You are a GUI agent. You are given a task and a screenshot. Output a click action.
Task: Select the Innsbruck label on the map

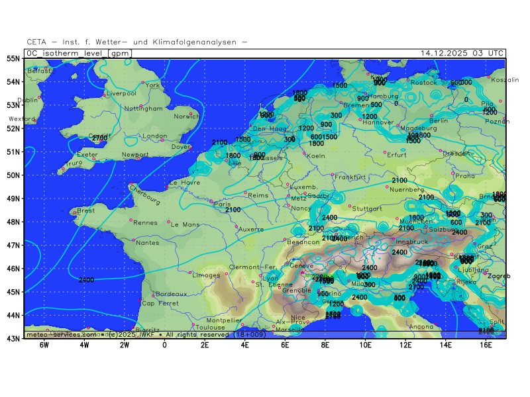click(x=411, y=242)
